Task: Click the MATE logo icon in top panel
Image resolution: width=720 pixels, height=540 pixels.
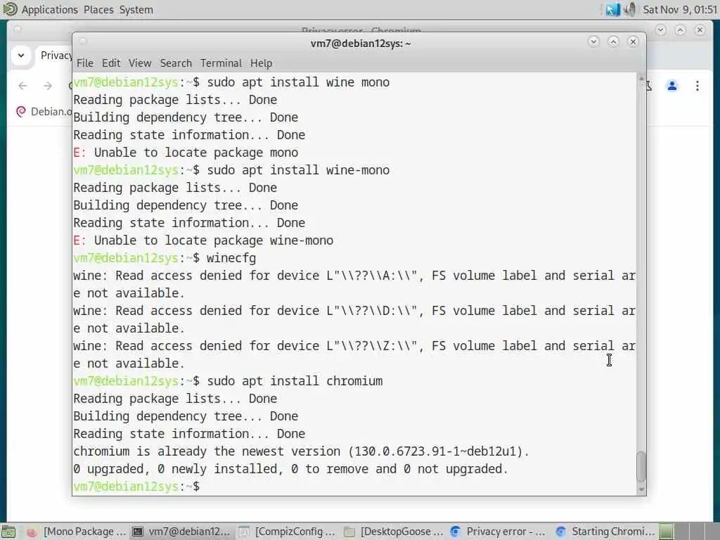Action: click(10, 9)
